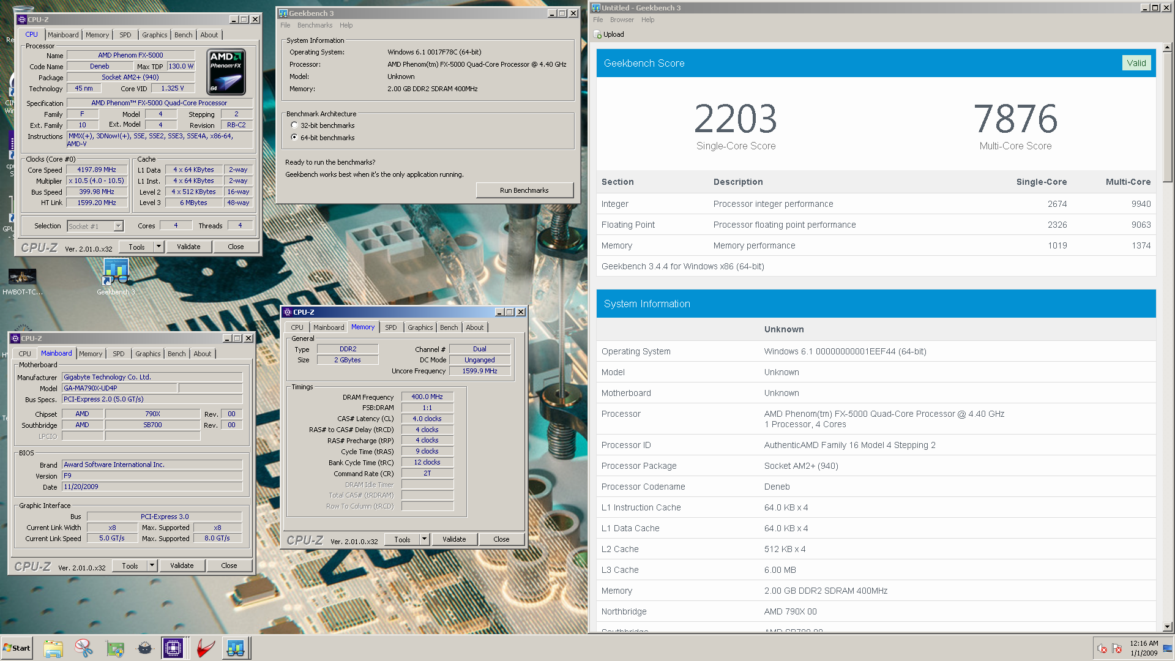1175x661 pixels.
Task: Click scroll-down arrow in Geekbench results
Action: [x=1167, y=627]
